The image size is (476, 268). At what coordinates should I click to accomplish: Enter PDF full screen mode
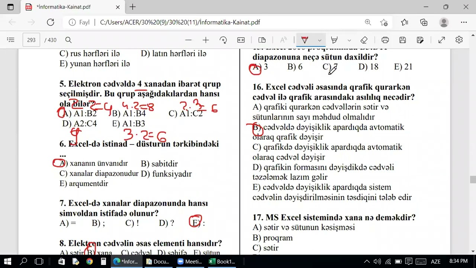[x=442, y=40]
